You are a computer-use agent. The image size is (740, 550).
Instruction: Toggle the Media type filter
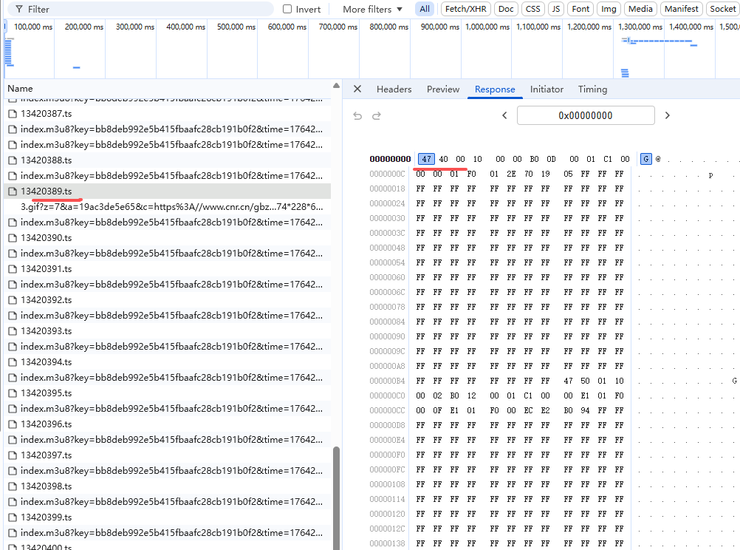pyautogui.click(x=640, y=9)
